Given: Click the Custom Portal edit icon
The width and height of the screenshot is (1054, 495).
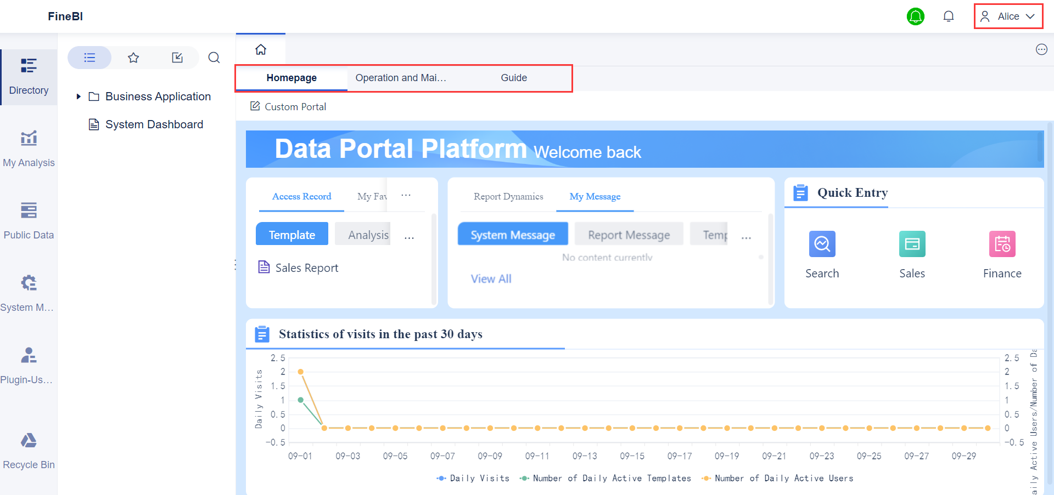Looking at the screenshot, I should coord(255,106).
